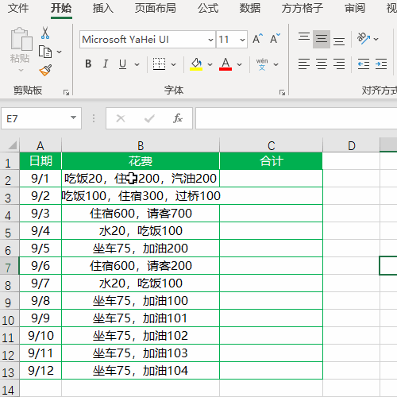Click the wén phonetic guide icon

[262, 64]
